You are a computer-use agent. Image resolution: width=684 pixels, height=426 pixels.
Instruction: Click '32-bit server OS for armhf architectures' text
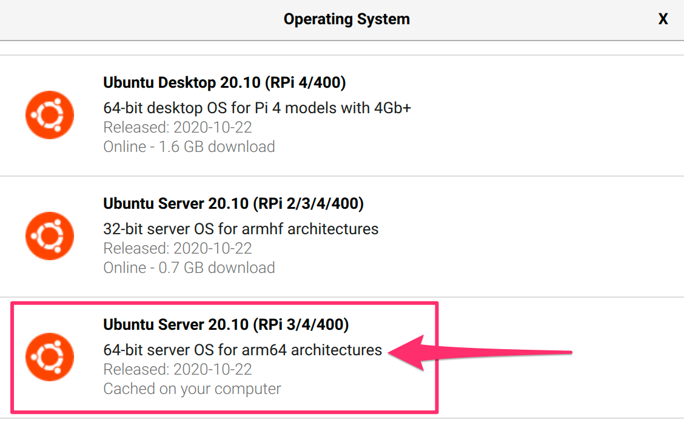tap(241, 229)
